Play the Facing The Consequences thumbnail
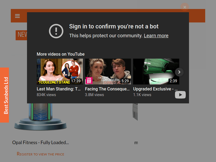216x162 pixels. click(x=108, y=71)
